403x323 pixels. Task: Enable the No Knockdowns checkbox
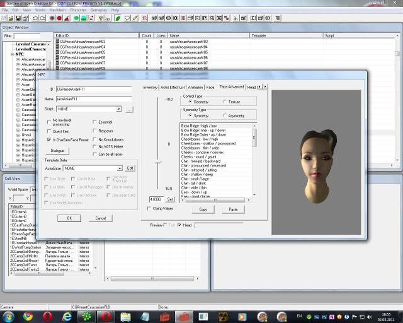tap(94, 139)
